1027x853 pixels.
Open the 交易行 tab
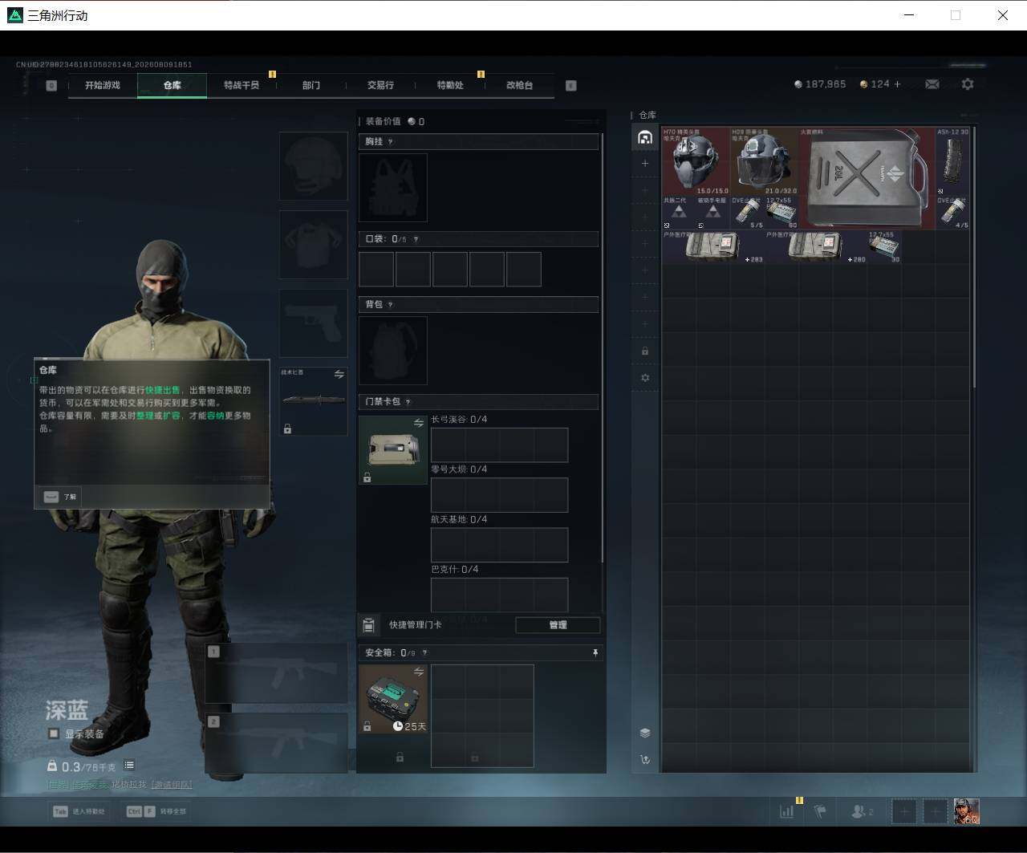pyautogui.click(x=380, y=85)
